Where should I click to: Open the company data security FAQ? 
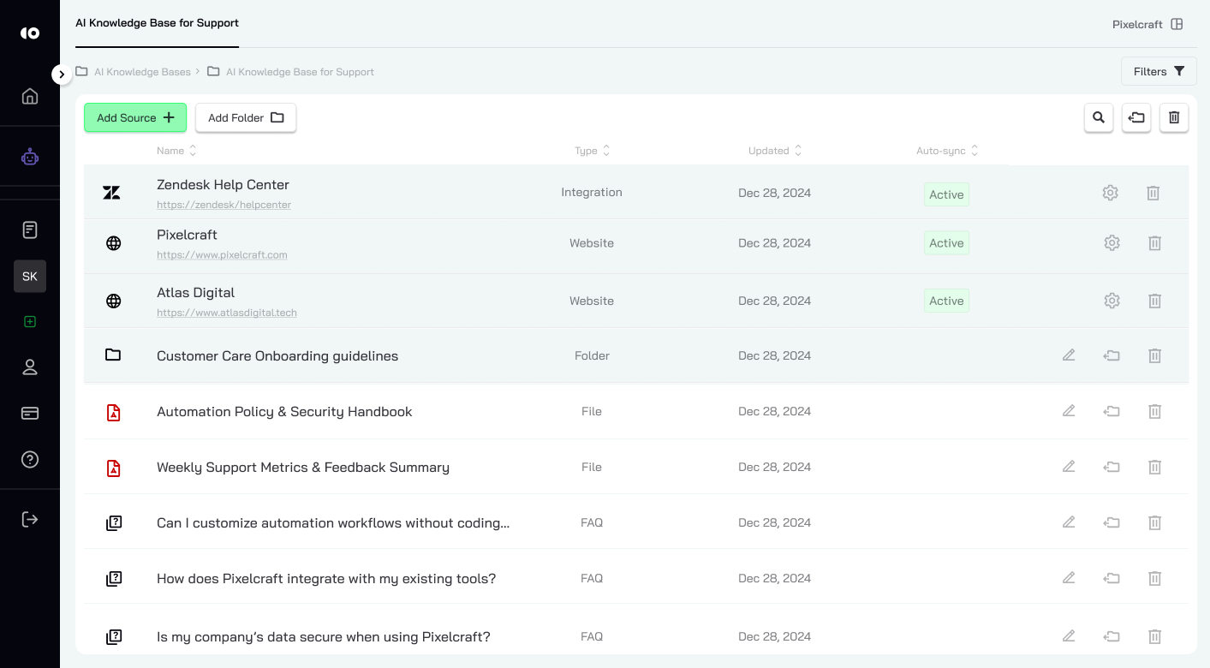click(324, 637)
